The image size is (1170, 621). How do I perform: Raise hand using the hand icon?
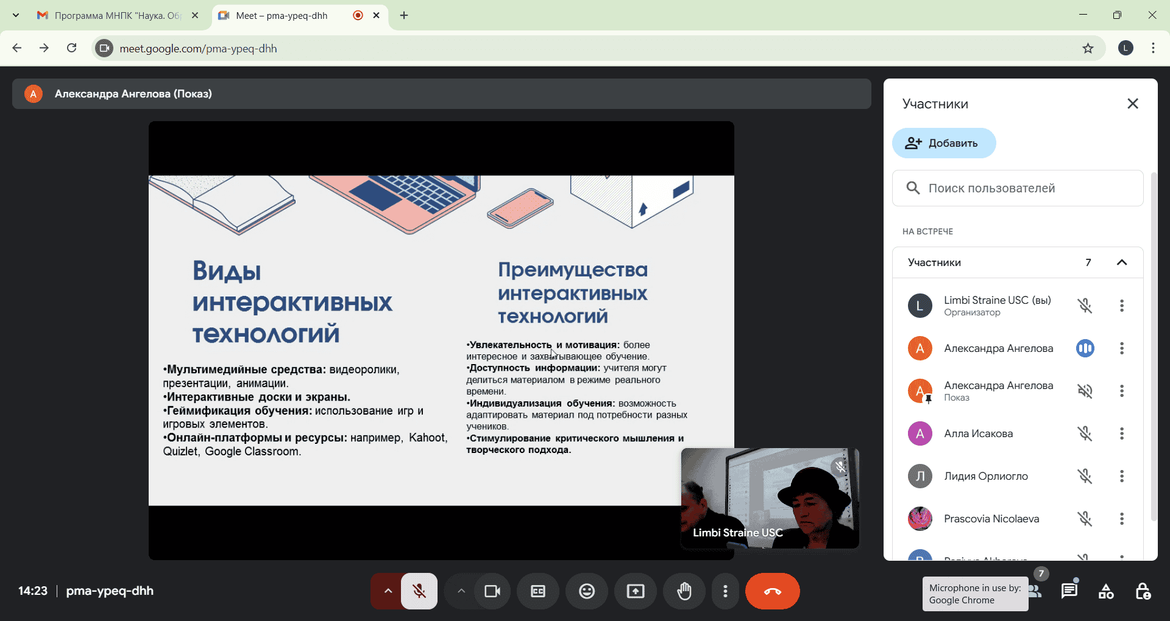coord(684,591)
